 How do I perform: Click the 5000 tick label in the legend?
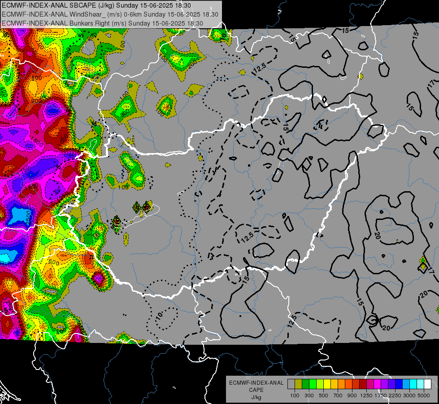pos(424,395)
